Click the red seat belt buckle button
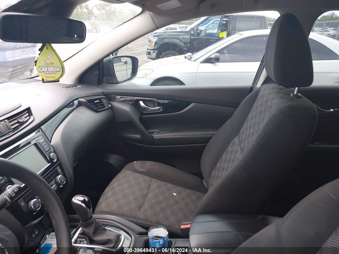The image size is (339, 254). 185,226
